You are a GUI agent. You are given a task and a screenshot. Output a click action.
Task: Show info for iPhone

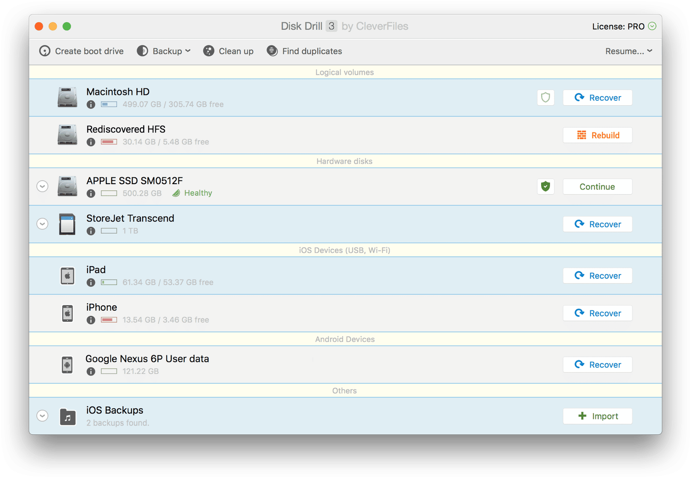pyautogui.click(x=91, y=320)
